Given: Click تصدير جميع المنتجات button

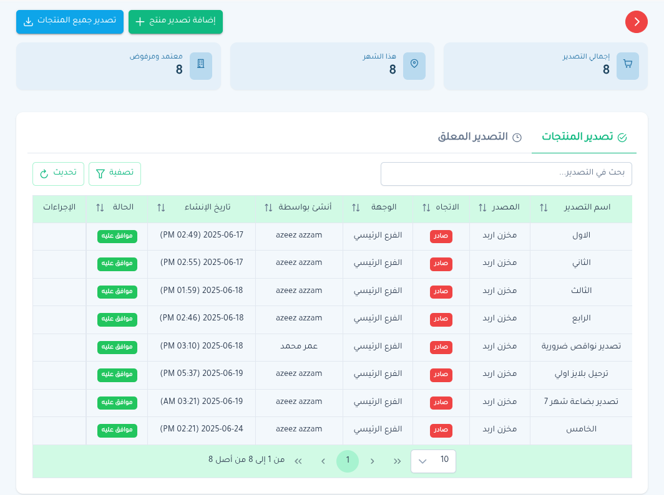Looking at the screenshot, I should pos(70,22).
